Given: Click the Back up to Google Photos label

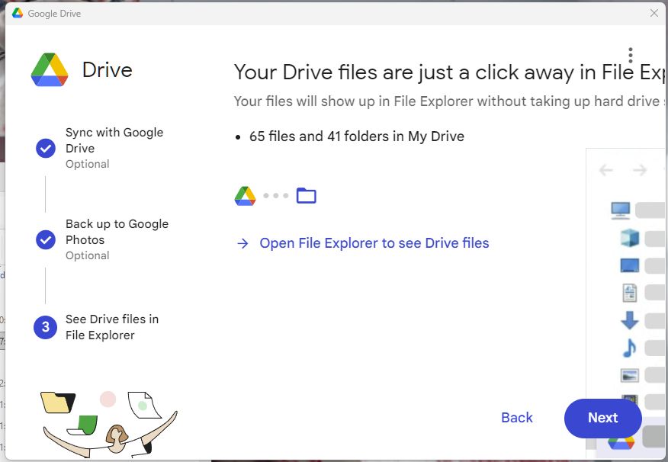Looking at the screenshot, I should click(117, 232).
